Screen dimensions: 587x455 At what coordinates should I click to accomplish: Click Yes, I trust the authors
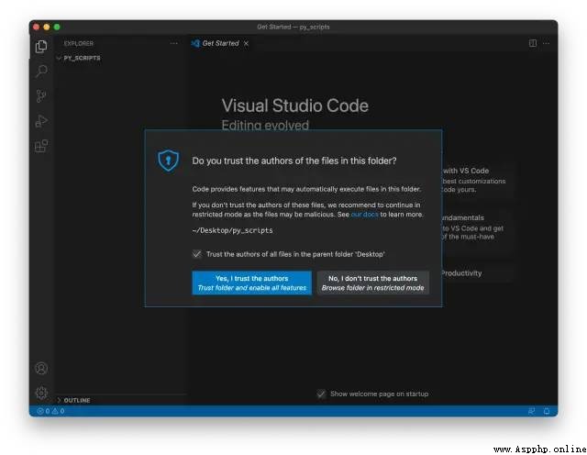252,283
